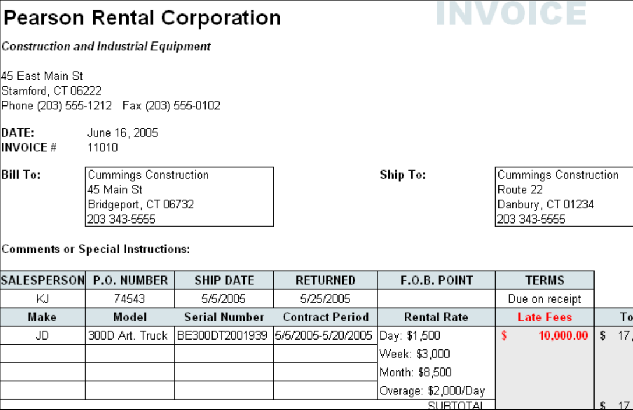Select returned date 5/25/2005 cell

pyautogui.click(x=325, y=299)
